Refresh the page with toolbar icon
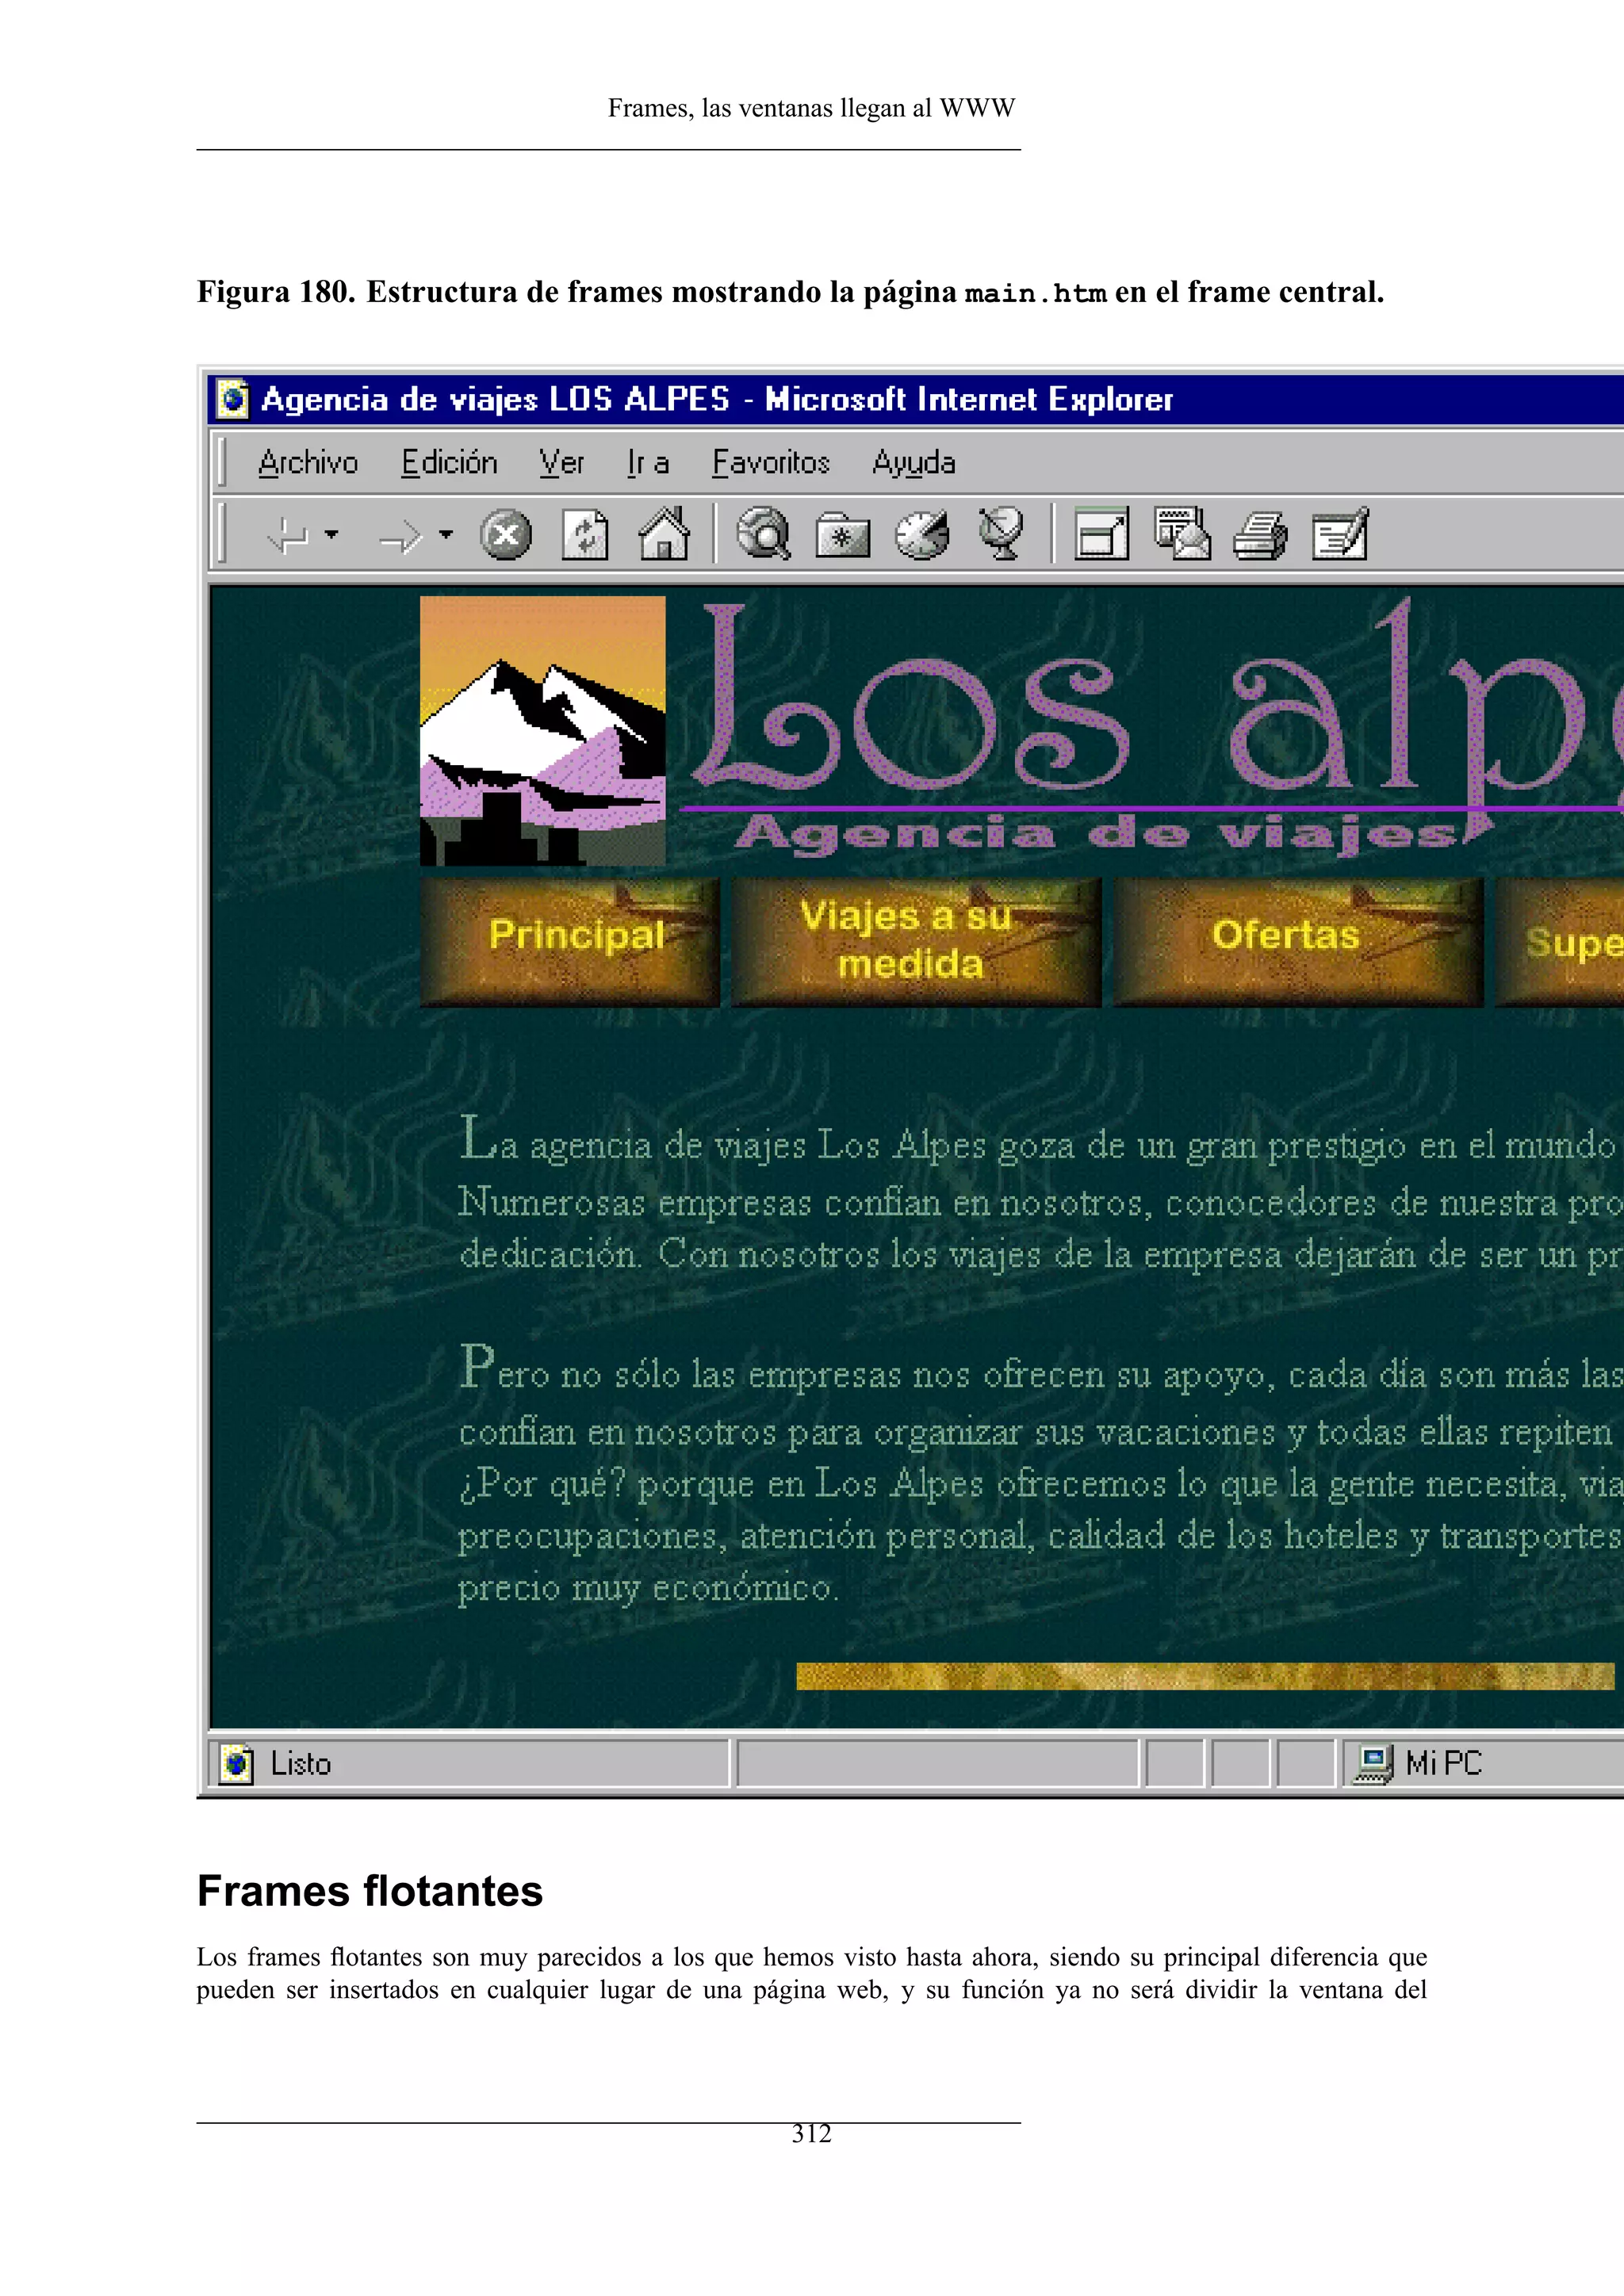Screen dimensions: 1624x2296 [585, 535]
